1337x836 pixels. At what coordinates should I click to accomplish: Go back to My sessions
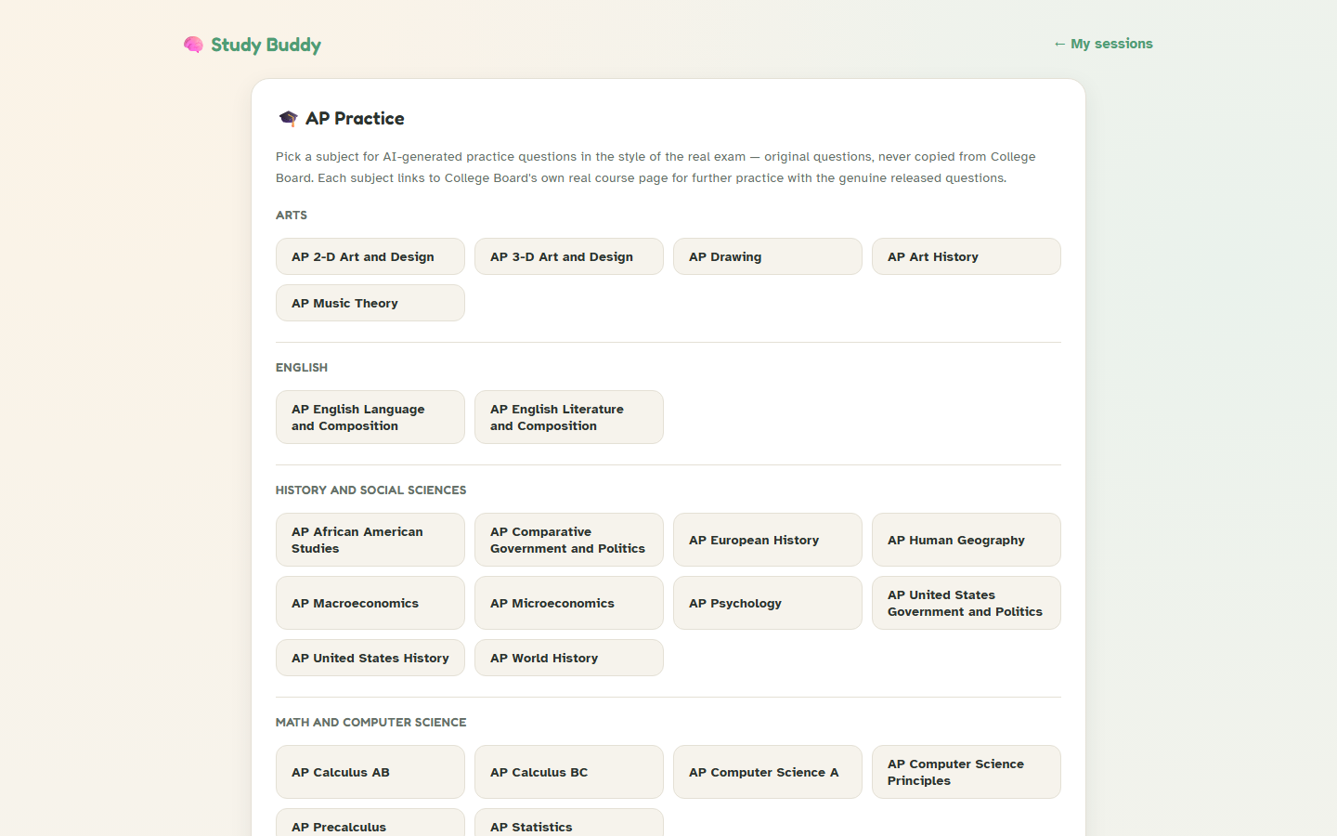coord(1103,44)
